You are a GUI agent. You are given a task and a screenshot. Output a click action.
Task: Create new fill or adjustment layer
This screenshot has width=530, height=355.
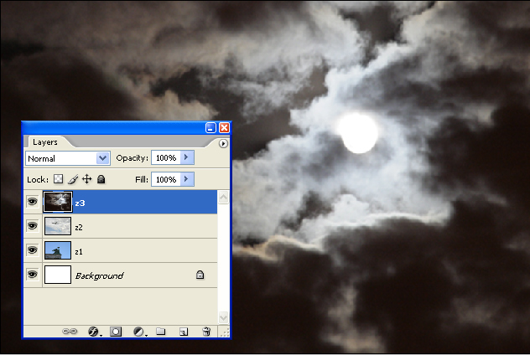tap(139, 332)
